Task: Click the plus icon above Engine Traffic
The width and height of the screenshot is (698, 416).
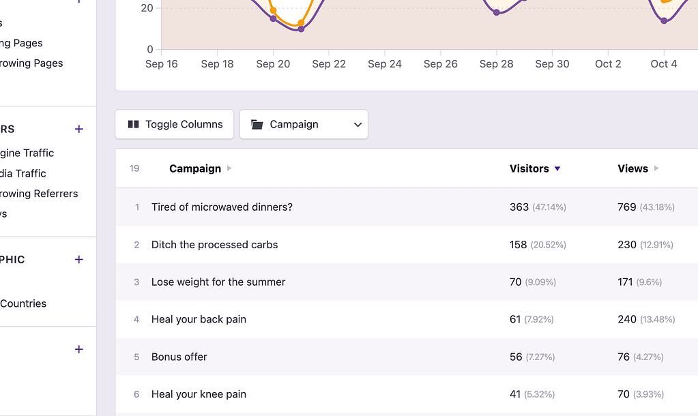Action: pos(78,129)
